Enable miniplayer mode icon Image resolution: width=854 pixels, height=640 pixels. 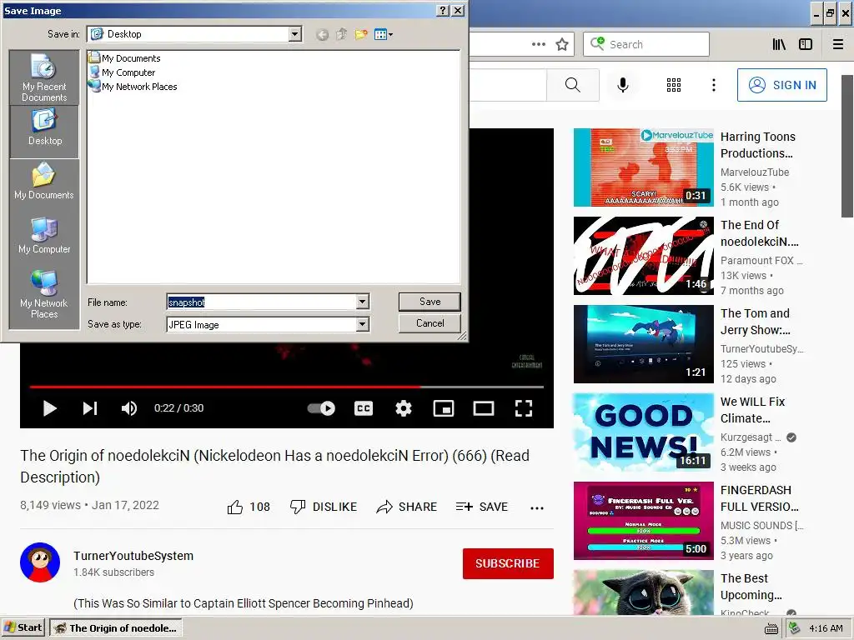(444, 408)
